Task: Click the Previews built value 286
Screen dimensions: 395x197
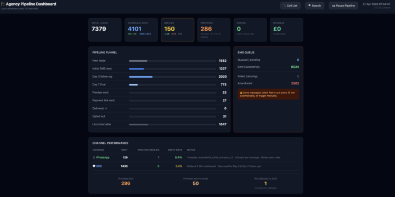Action: coord(126,183)
